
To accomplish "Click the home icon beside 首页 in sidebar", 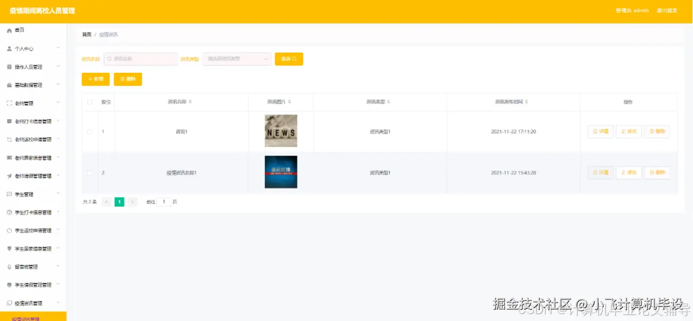I will point(9,31).
